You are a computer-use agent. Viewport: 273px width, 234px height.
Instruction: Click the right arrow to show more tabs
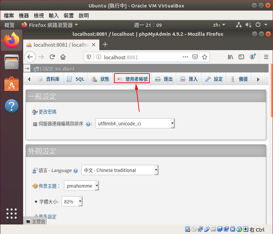click(258, 79)
